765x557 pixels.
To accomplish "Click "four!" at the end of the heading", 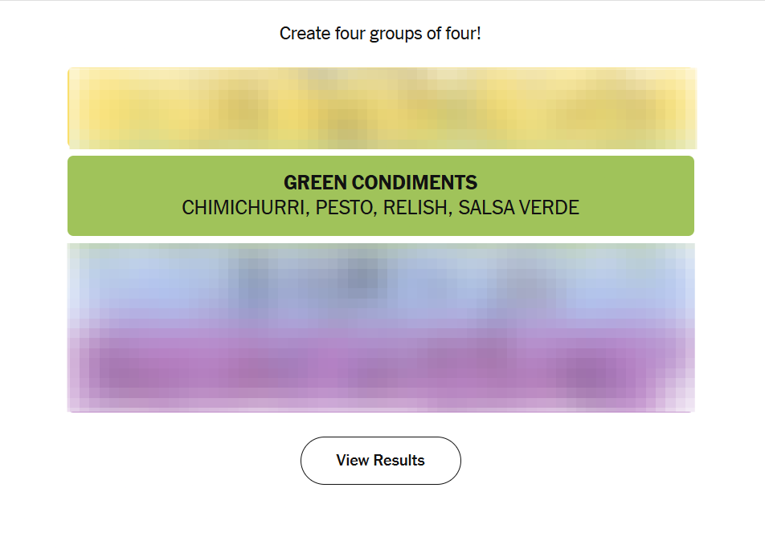I will pyautogui.click(x=464, y=34).
